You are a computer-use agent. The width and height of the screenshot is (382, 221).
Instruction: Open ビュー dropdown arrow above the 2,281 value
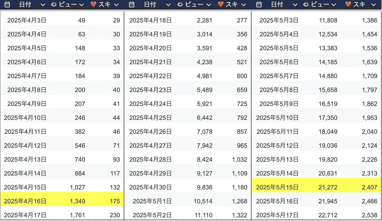[x=208, y=5]
